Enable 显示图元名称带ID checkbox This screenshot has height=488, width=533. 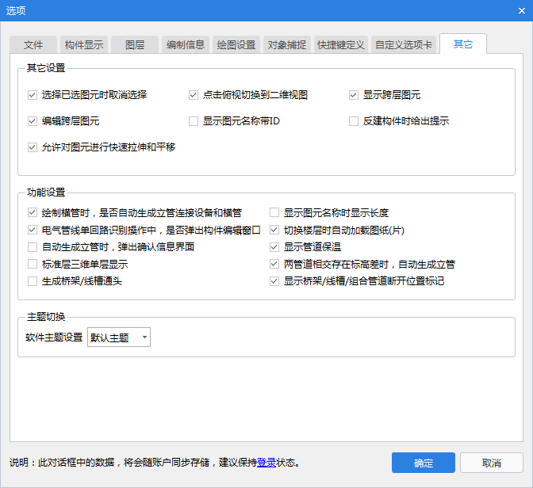coord(194,121)
